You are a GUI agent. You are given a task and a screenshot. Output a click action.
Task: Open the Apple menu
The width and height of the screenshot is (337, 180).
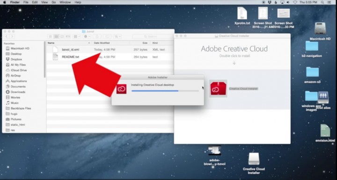[5, 2]
